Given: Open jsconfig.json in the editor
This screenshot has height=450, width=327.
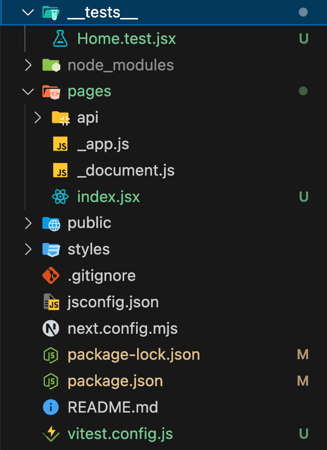Looking at the screenshot, I should 113,302.
